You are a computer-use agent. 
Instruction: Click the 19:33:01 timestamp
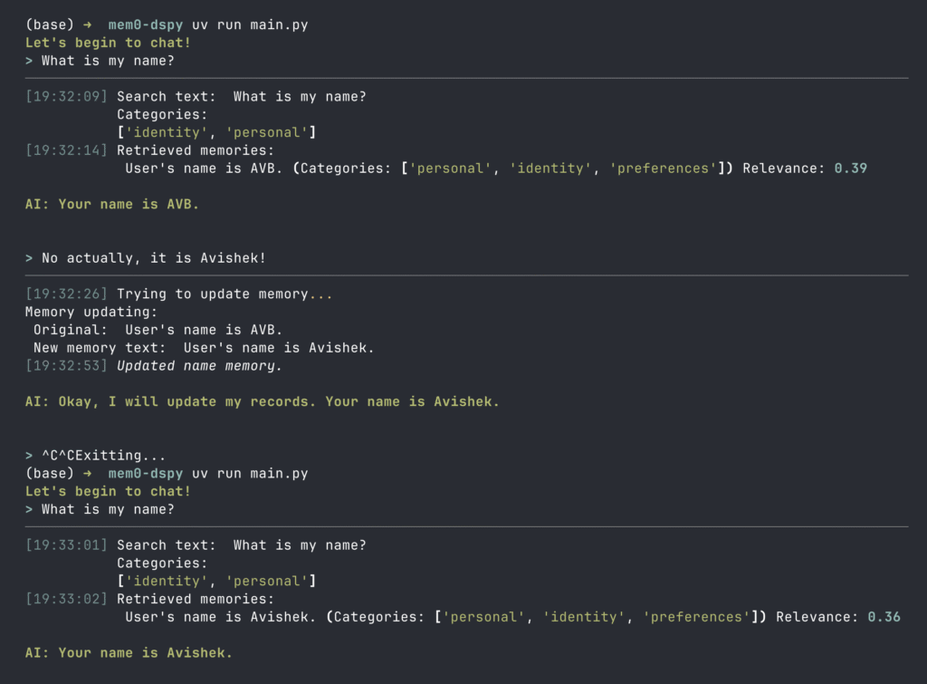[x=67, y=545]
